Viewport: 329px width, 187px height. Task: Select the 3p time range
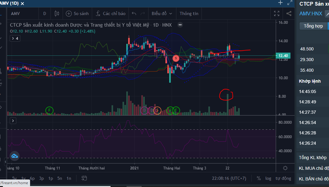(x=41, y=178)
